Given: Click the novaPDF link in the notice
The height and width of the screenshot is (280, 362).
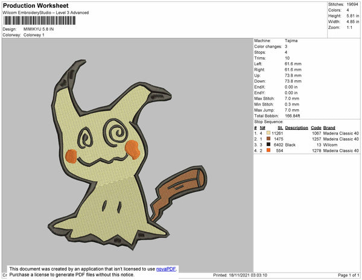Looking at the screenshot, I should click(169, 269).
